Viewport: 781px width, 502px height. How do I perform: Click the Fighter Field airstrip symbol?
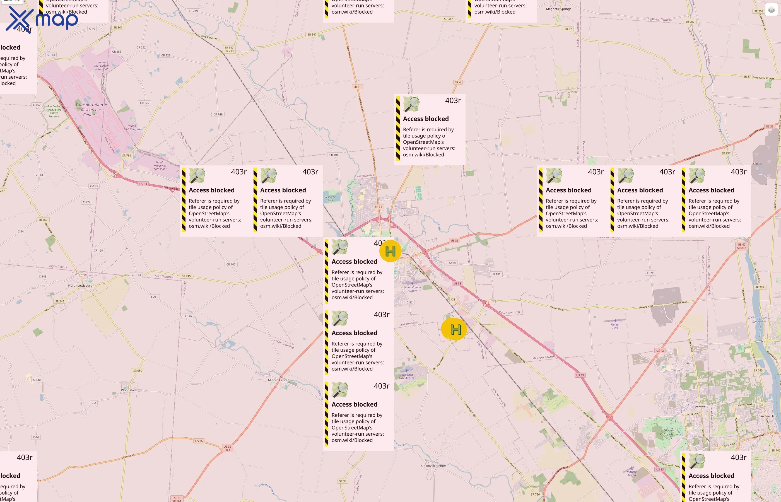pyautogui.click(x=615, y=321)
